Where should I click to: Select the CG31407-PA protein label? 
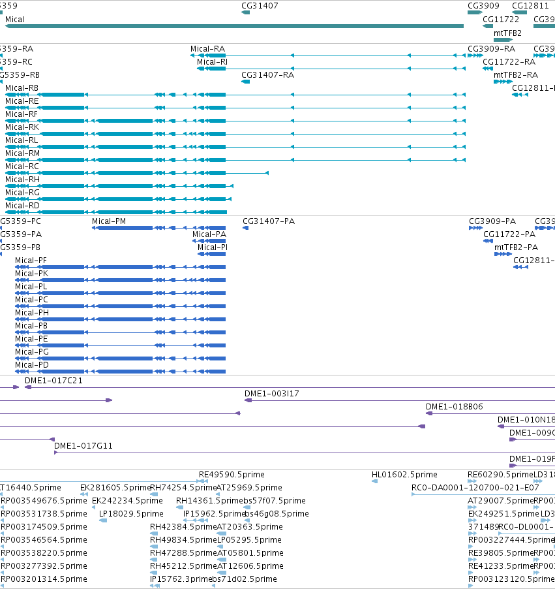pos(269,221)
